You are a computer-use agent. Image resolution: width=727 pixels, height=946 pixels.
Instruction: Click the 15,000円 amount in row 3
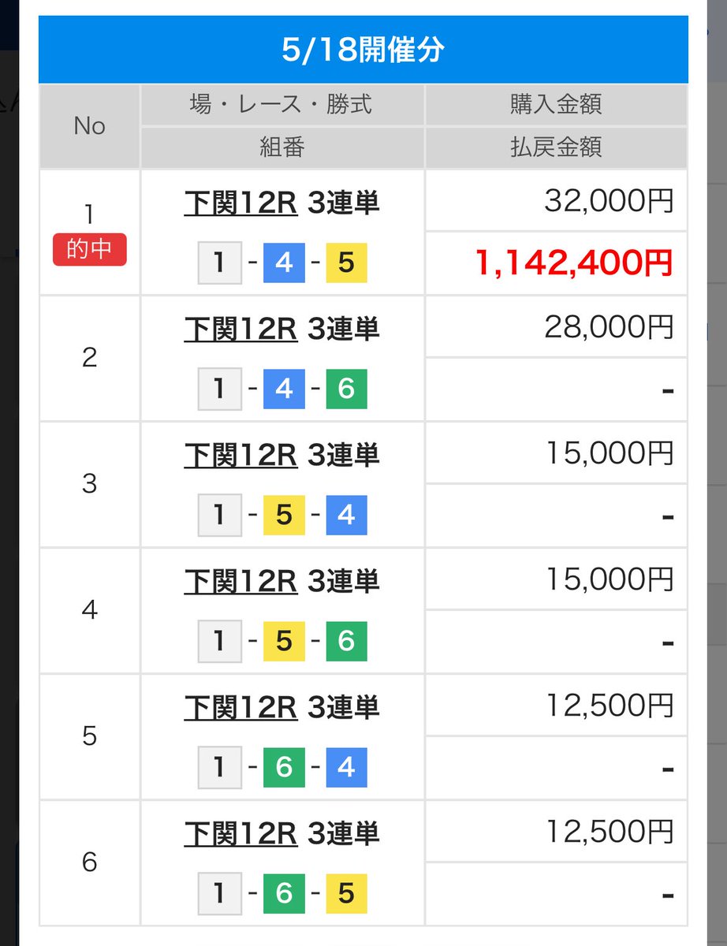coord(609,453)
